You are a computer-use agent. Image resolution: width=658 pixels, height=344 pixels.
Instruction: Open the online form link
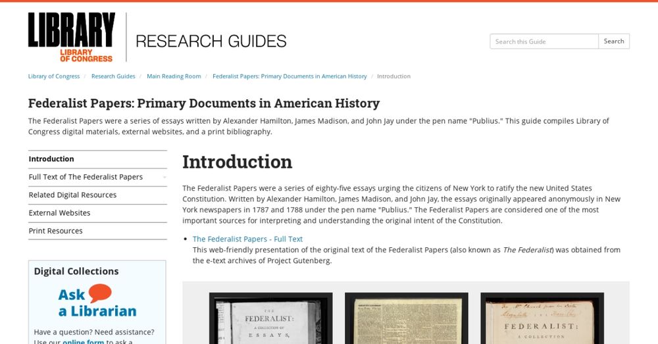pos(83,341)
